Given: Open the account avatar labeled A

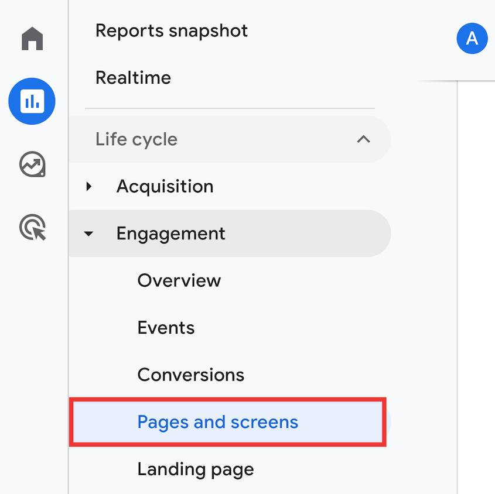Looking at the screenshot, I should (472, 38).
